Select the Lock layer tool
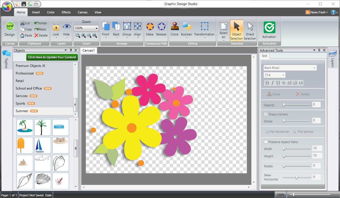Screen dimensions: 340x198 [x=56, y=27]
